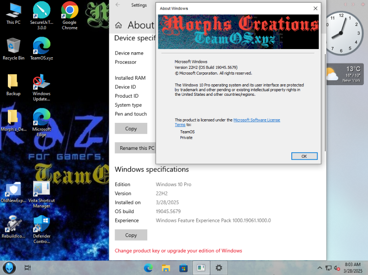Screen dimensions: 368x275
Task: Select the 22H2 version value in Settings
Action: click(162, 194)
